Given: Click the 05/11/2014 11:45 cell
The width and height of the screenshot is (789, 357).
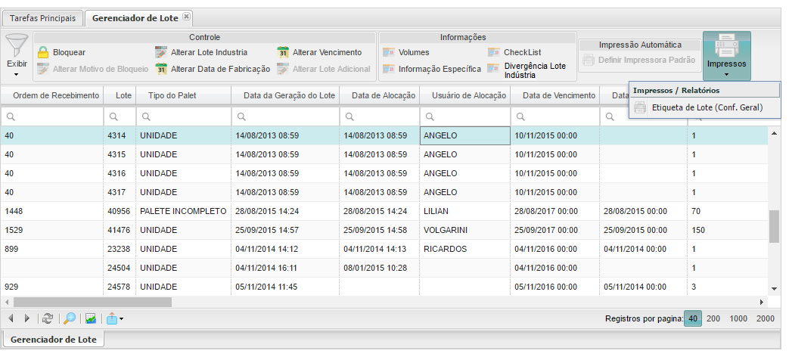Looking at the screenshot, I should click(x=285, y=287).
